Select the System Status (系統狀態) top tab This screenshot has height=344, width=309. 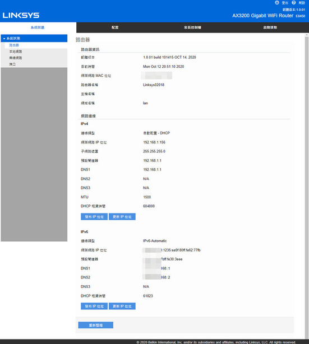[x=38, y=27]
